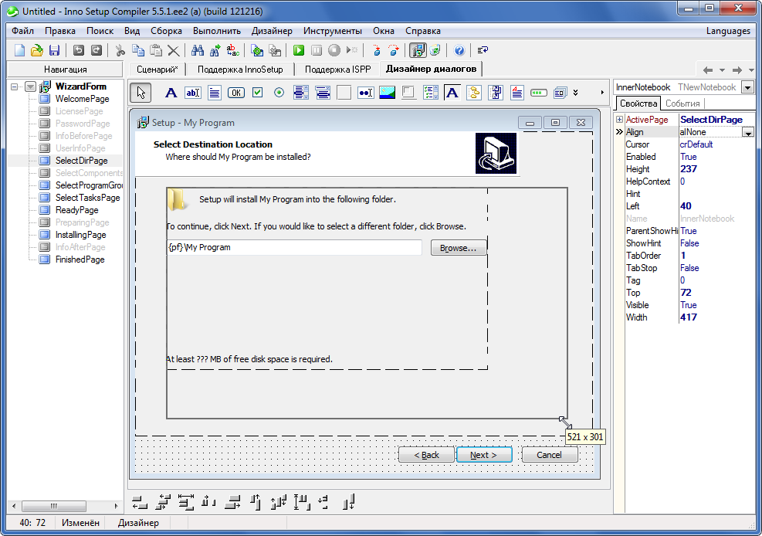Select the RadioButton component in palette
The image size is (762, 536).
pyautogui.click(x=279, y=93)
